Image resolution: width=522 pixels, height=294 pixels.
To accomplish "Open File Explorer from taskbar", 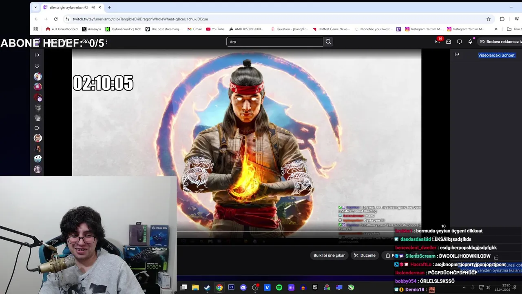I will coord(195,287).
